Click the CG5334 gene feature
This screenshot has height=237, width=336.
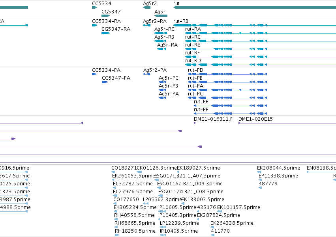click(94, 7)
